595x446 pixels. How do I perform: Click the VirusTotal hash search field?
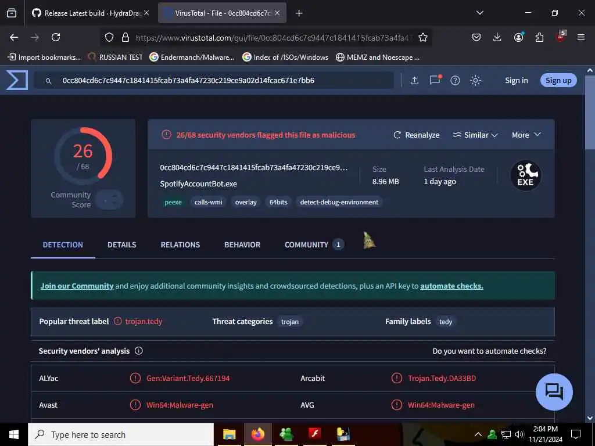(x=214, y=80)
